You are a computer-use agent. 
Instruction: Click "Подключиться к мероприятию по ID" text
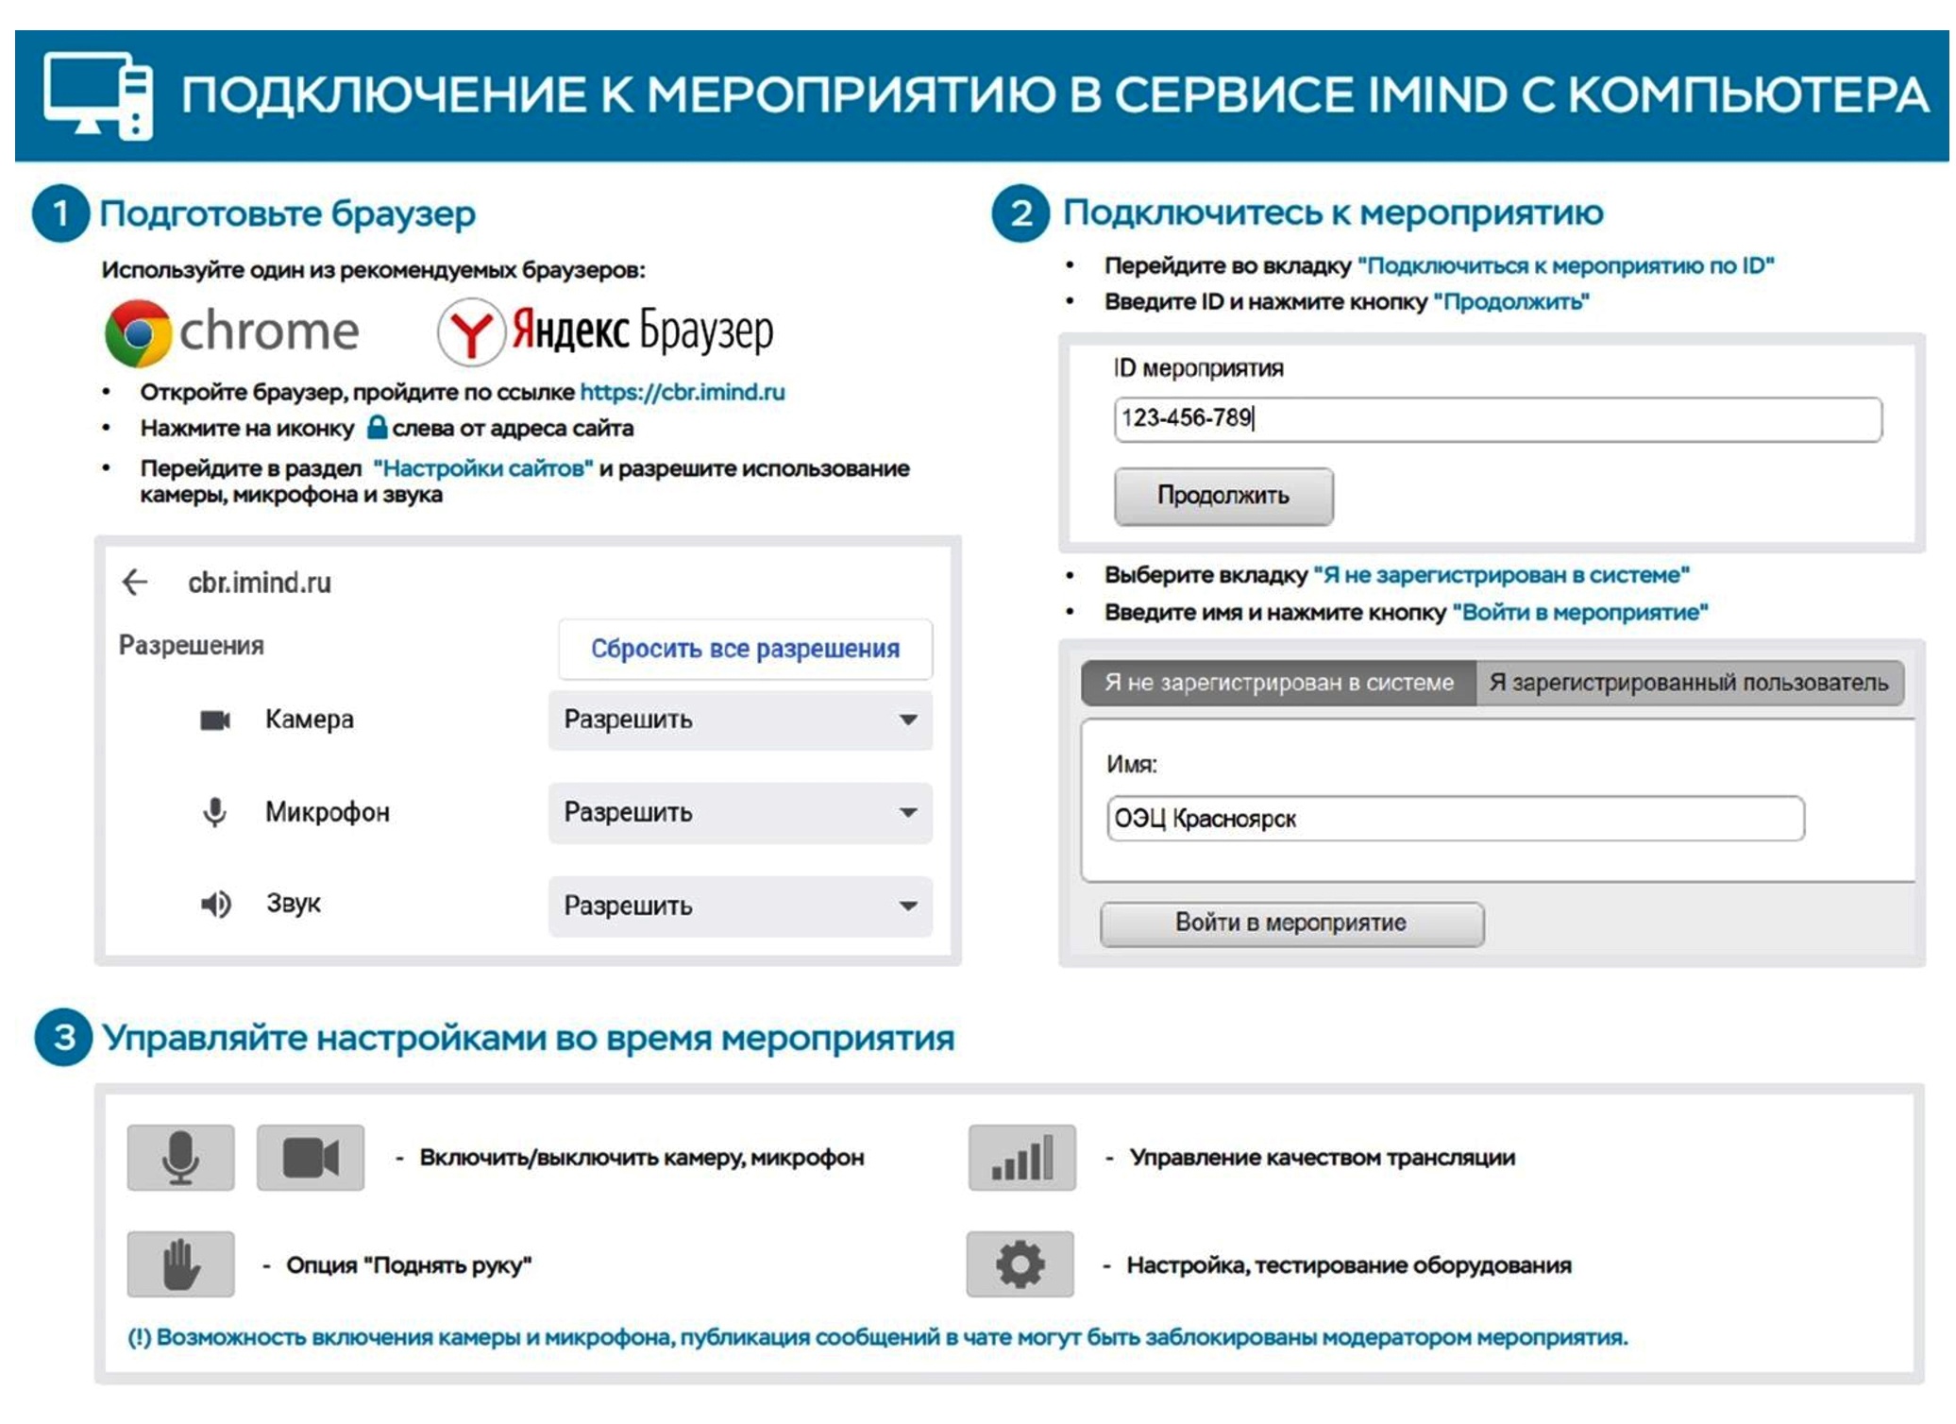pyautogui.click(x=1566, y=265)
